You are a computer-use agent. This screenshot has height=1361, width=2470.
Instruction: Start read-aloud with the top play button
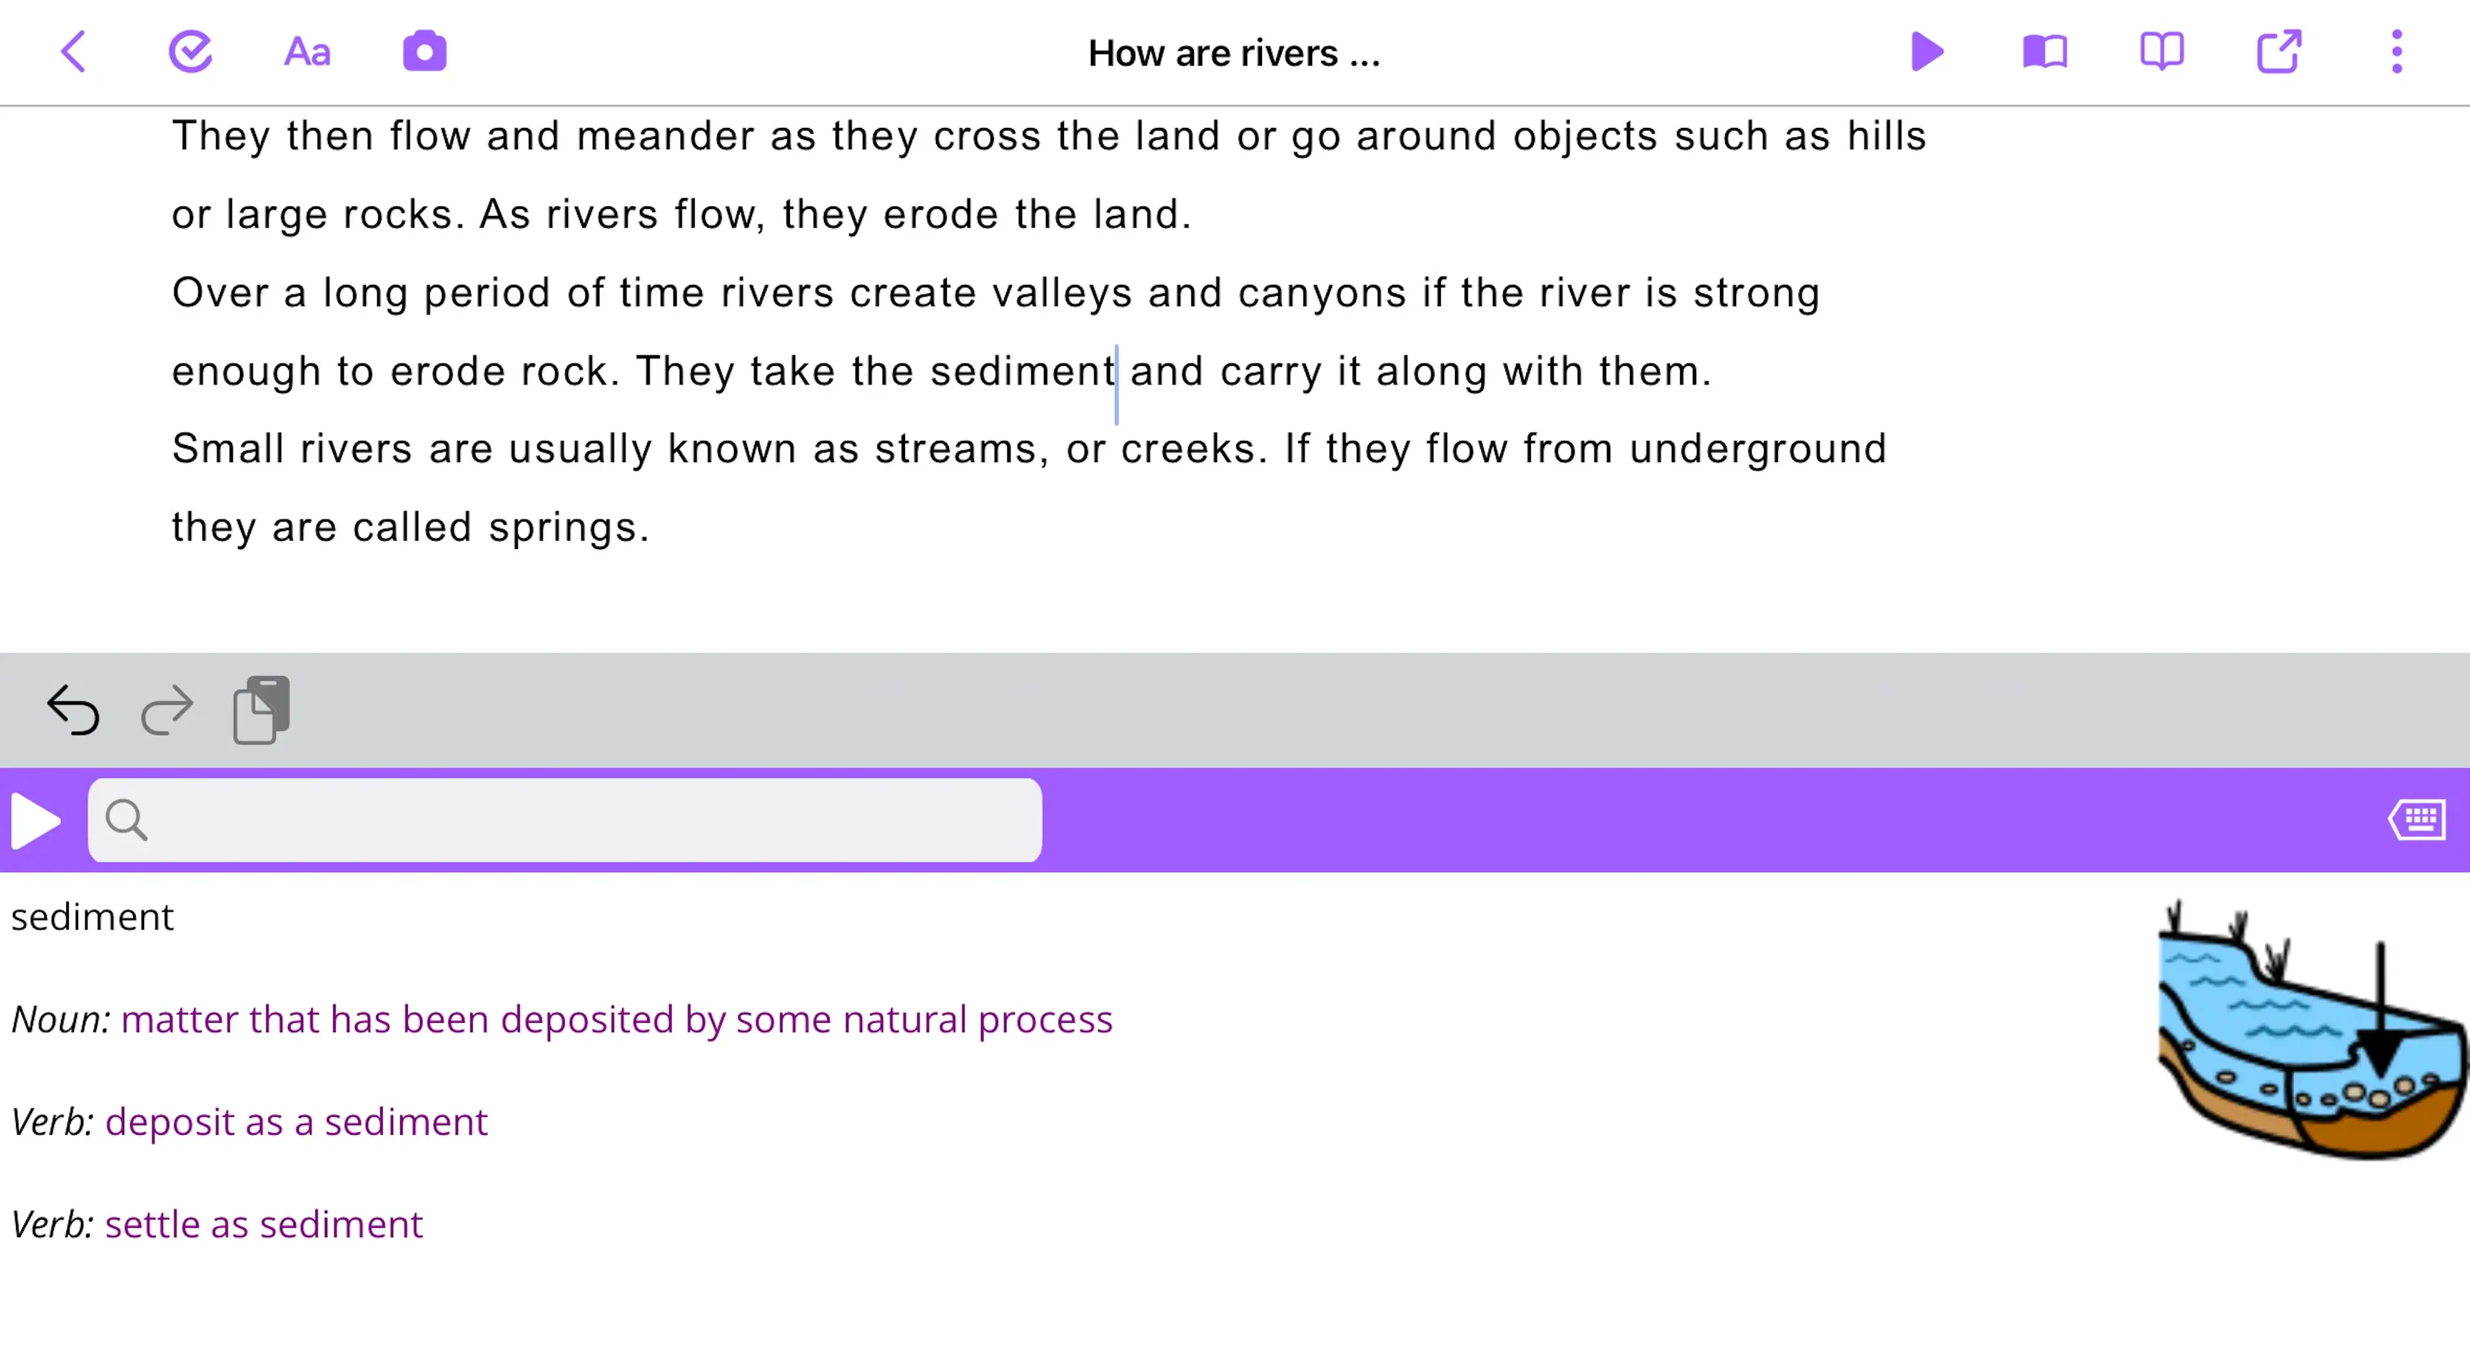(1926, 52)
